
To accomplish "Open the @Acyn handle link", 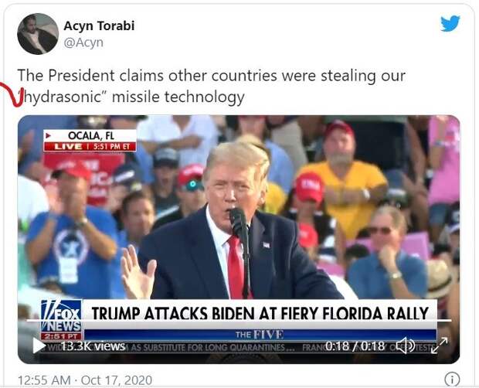I will click(83, 43).
